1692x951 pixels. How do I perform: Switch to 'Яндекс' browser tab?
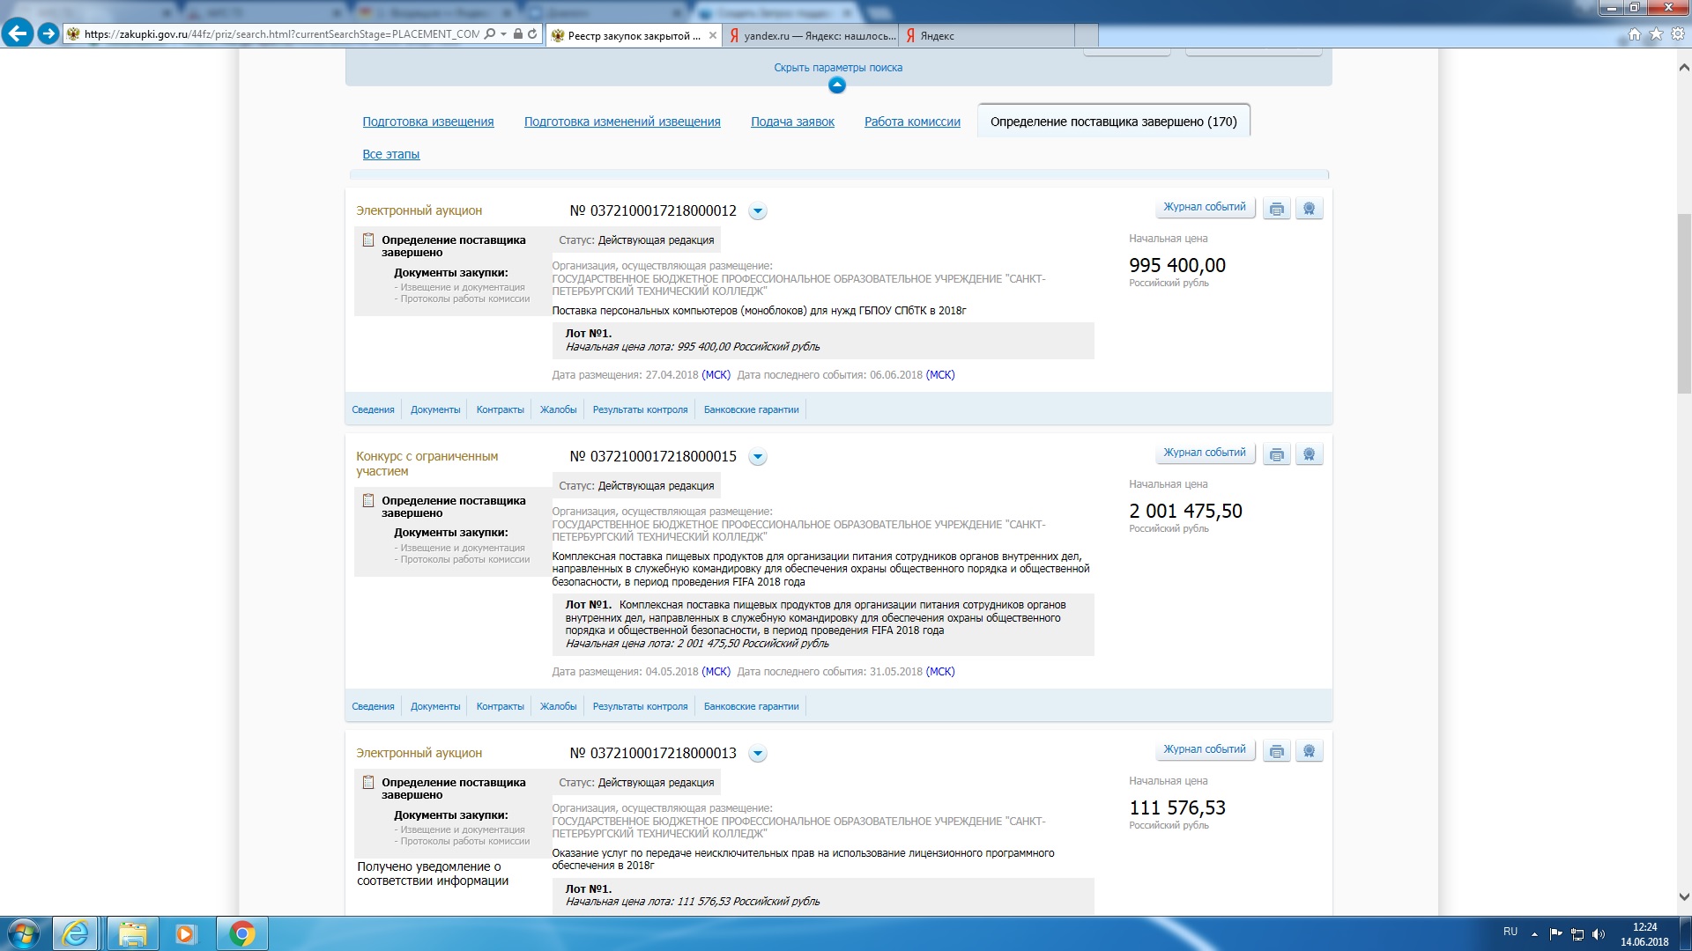[x=987, y=35]
